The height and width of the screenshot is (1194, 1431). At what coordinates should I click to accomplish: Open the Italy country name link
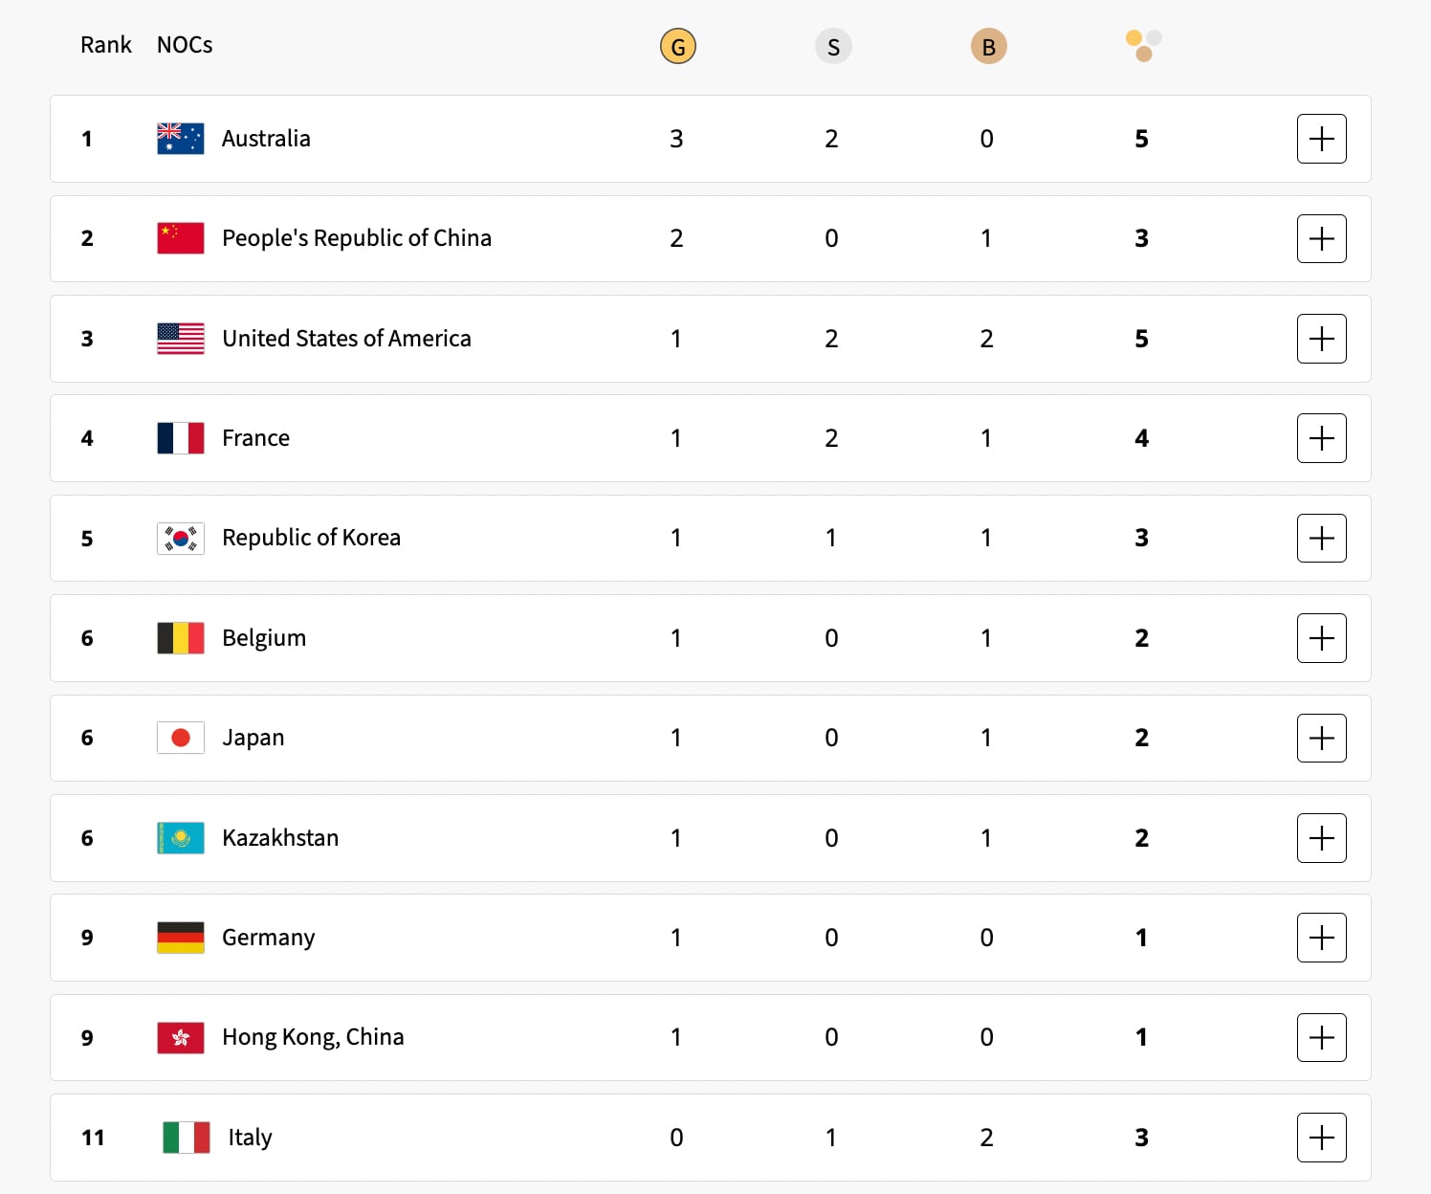[250, 1138]
